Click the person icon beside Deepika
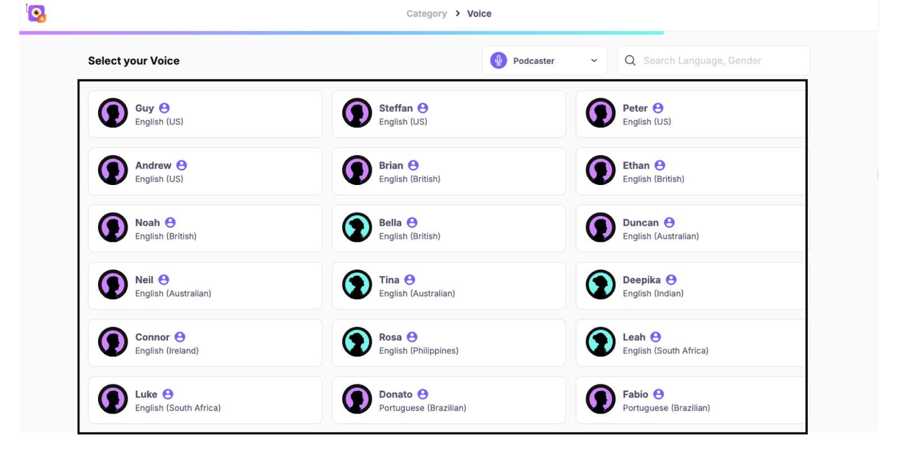This screenshot has height=458, width=898. (671, 280)
